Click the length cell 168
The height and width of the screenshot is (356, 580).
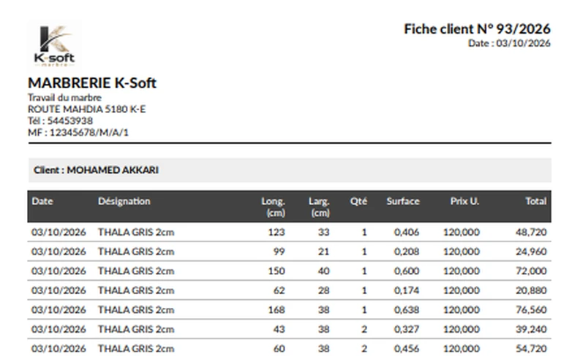[276, 310]
